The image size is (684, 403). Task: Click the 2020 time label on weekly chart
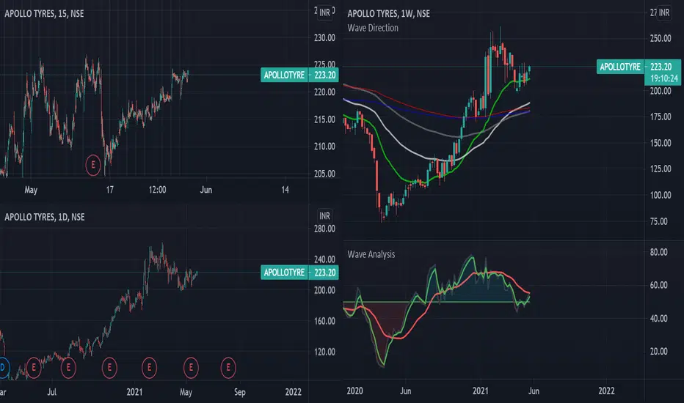click(354, 391)
